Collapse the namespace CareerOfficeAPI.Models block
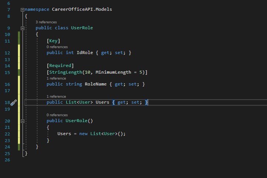The height and width of the screenshot is (178, 267). pos(23,10)
